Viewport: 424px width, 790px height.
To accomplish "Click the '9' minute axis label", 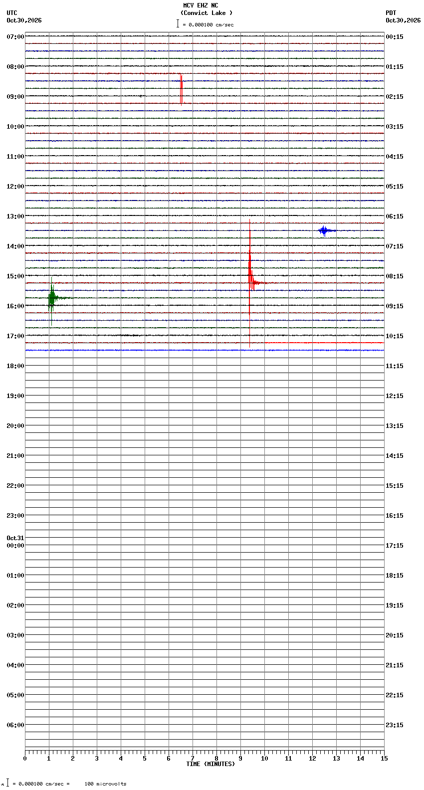I will (240, 759).
